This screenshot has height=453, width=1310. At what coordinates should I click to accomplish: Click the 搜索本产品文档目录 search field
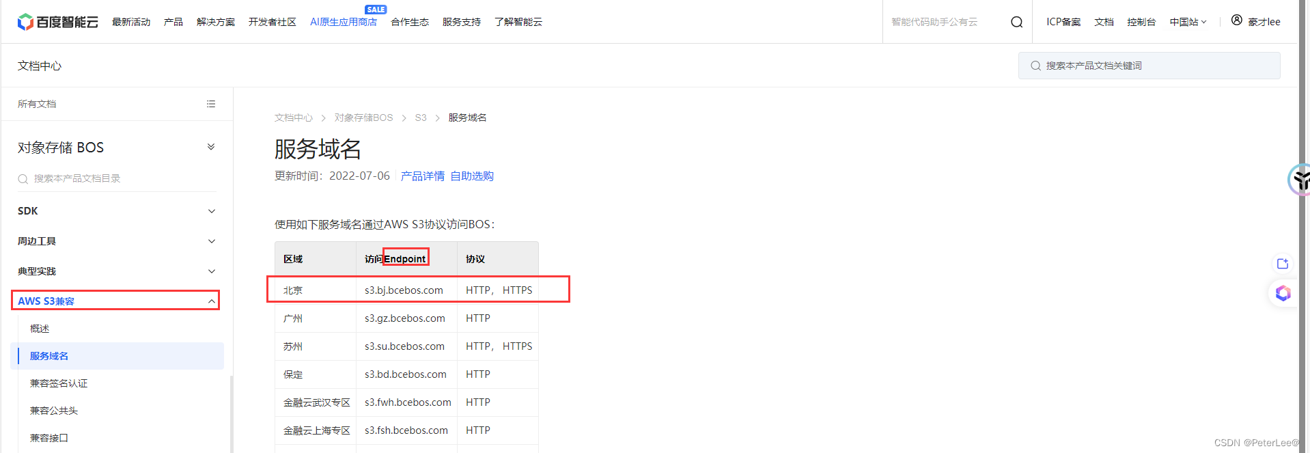(117, 178)
